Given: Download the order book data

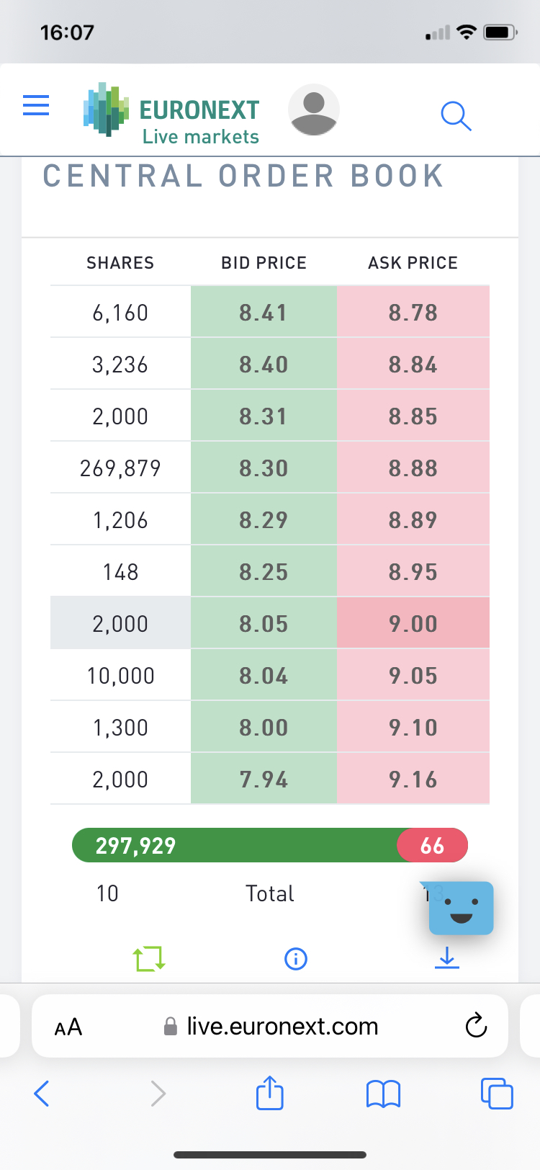Looking at the screenshot, I should point(447,957).
